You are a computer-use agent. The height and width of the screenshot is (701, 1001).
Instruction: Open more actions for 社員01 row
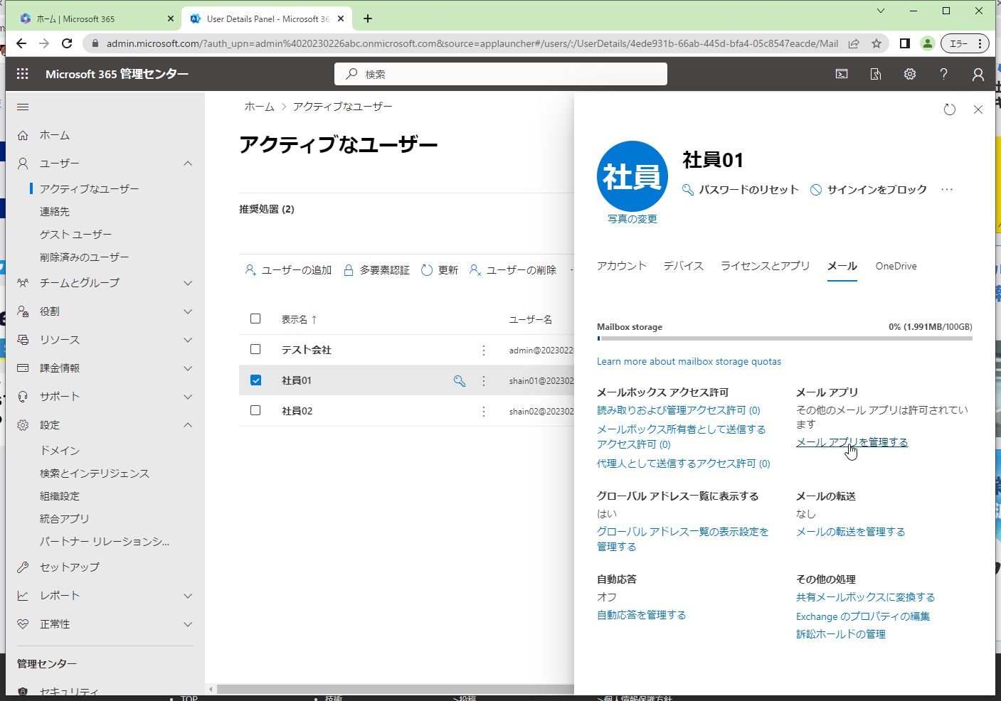pos(484,381)
